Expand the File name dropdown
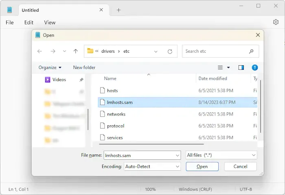285x195 pixels. pos(178,155)
